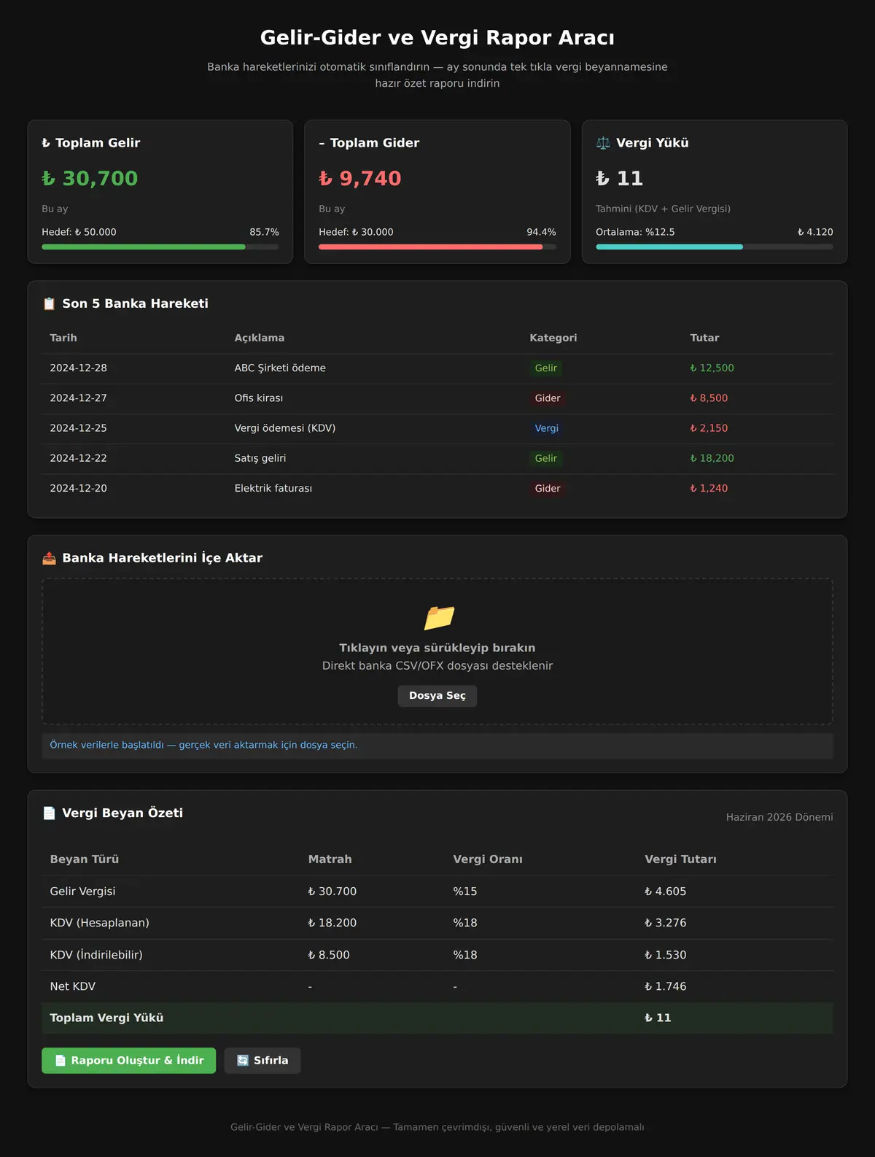
Task: Click the 'Vergi ödemesi (KDV)' description cell
Action: [285, 428]
